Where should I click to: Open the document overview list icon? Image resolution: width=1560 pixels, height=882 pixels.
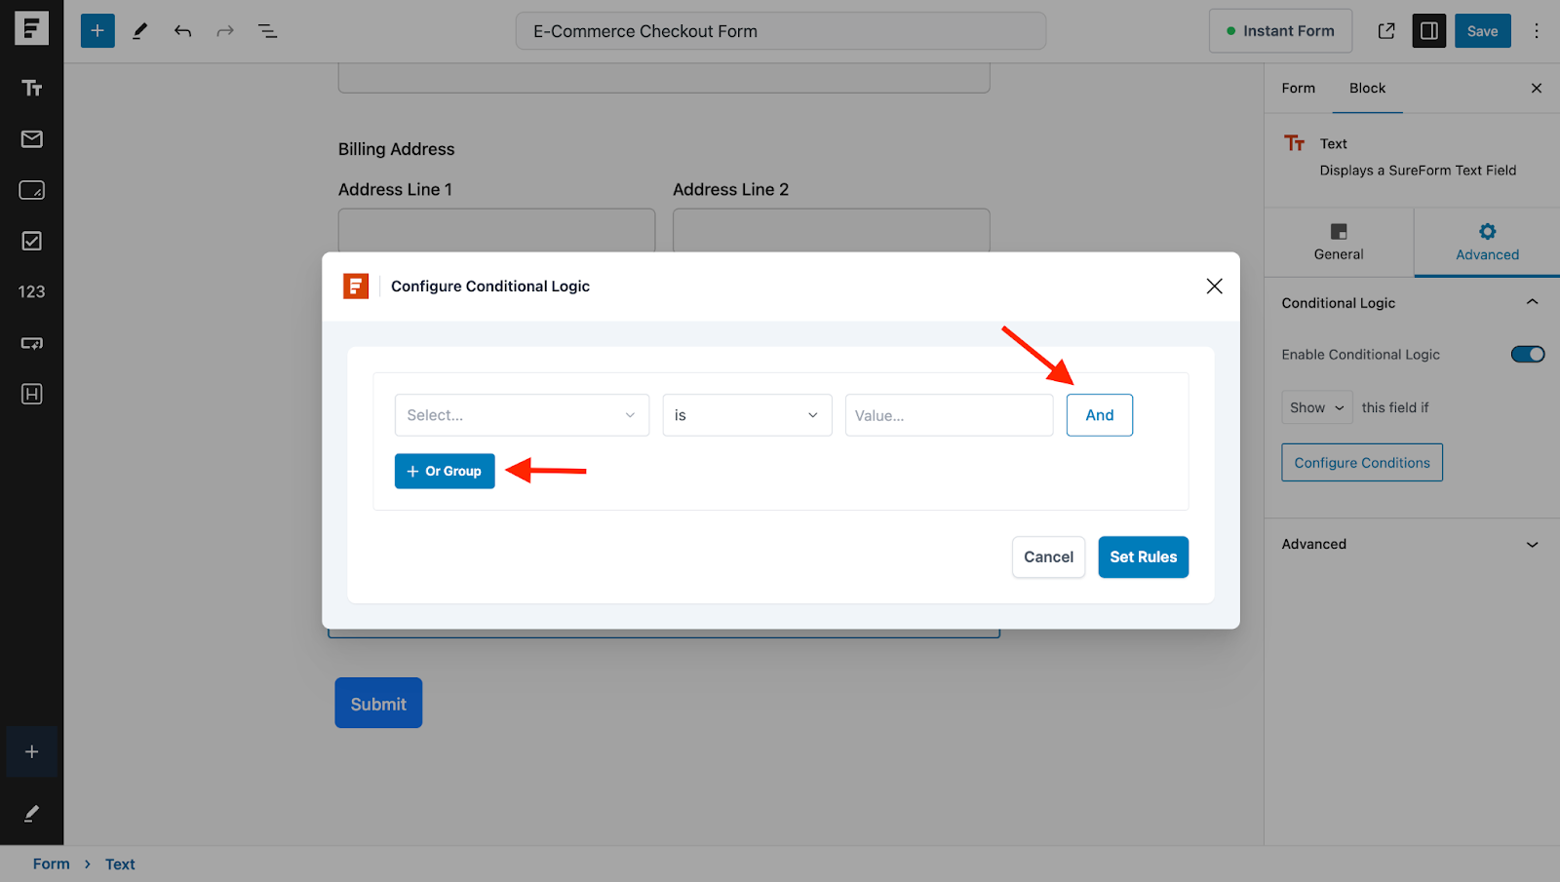click(267, 31)
